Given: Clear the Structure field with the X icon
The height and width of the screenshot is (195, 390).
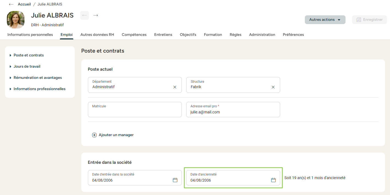Looking at the screenshot, I should [273, 87].
